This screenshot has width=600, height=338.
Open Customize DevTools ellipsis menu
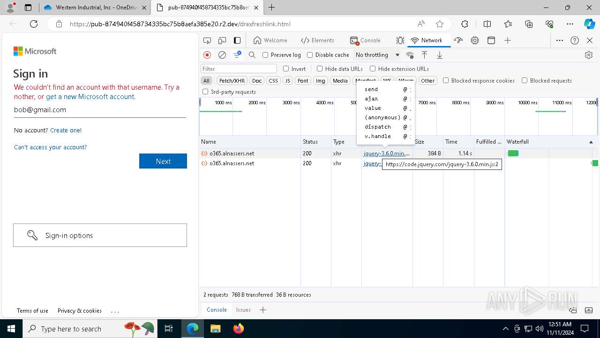point(560,40)
